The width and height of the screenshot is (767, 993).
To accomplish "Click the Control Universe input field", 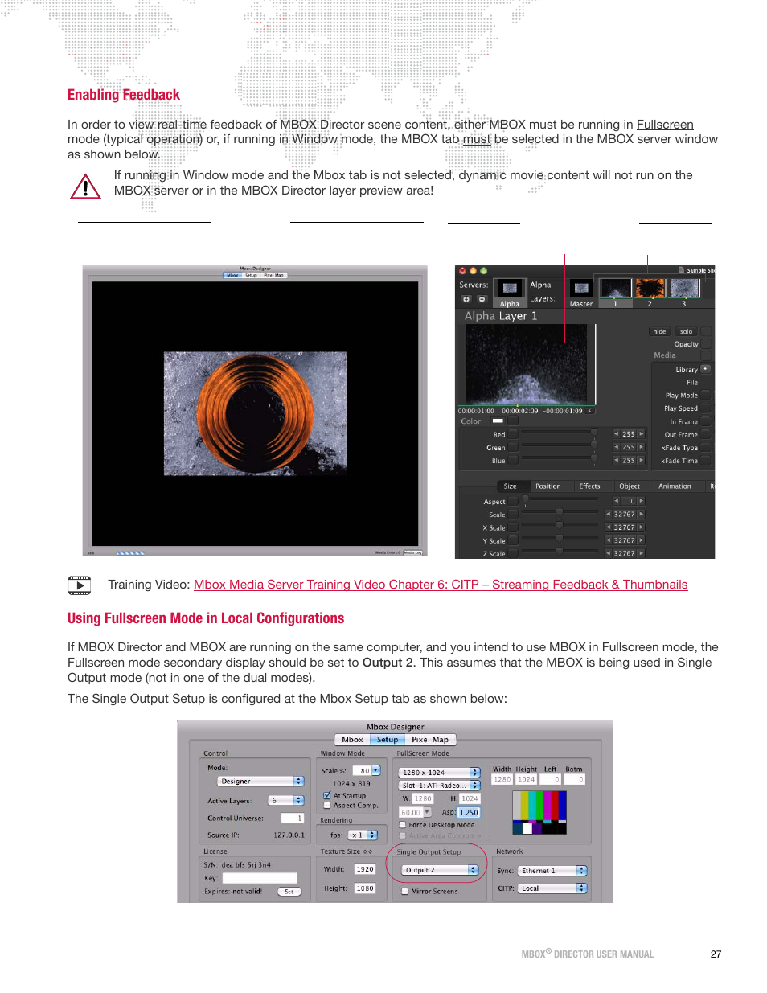I will (293, 819).
